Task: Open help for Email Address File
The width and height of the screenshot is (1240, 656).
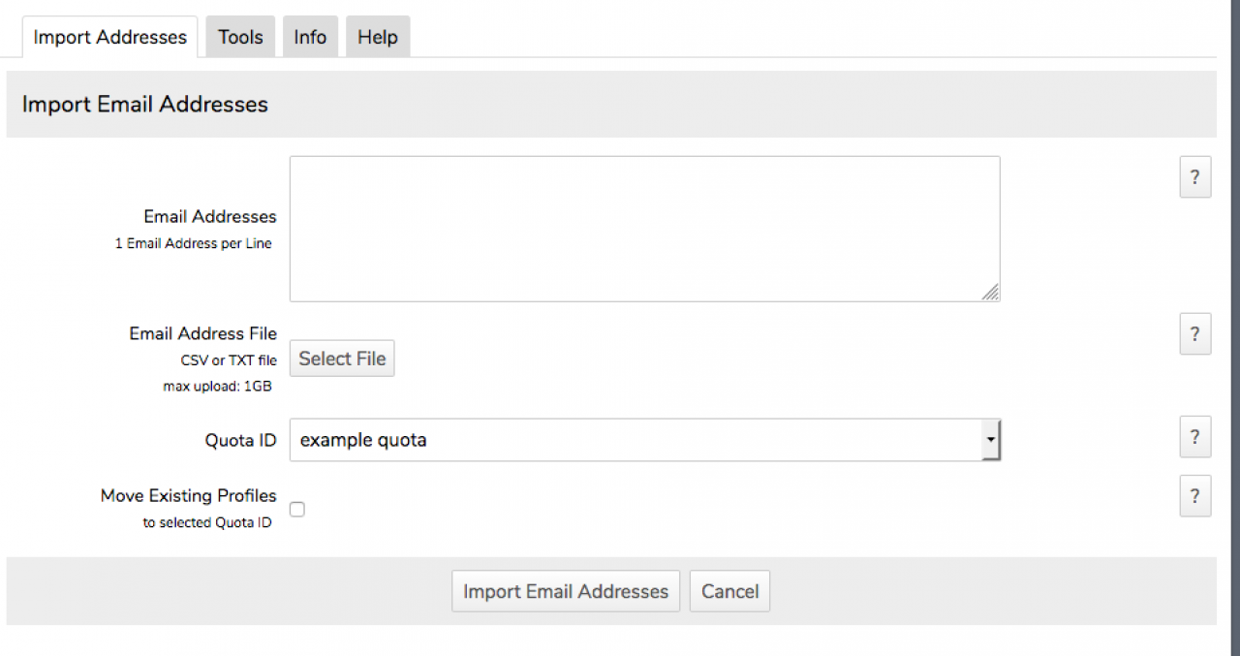Action: pyautogui.click(x=1194, y=335)
